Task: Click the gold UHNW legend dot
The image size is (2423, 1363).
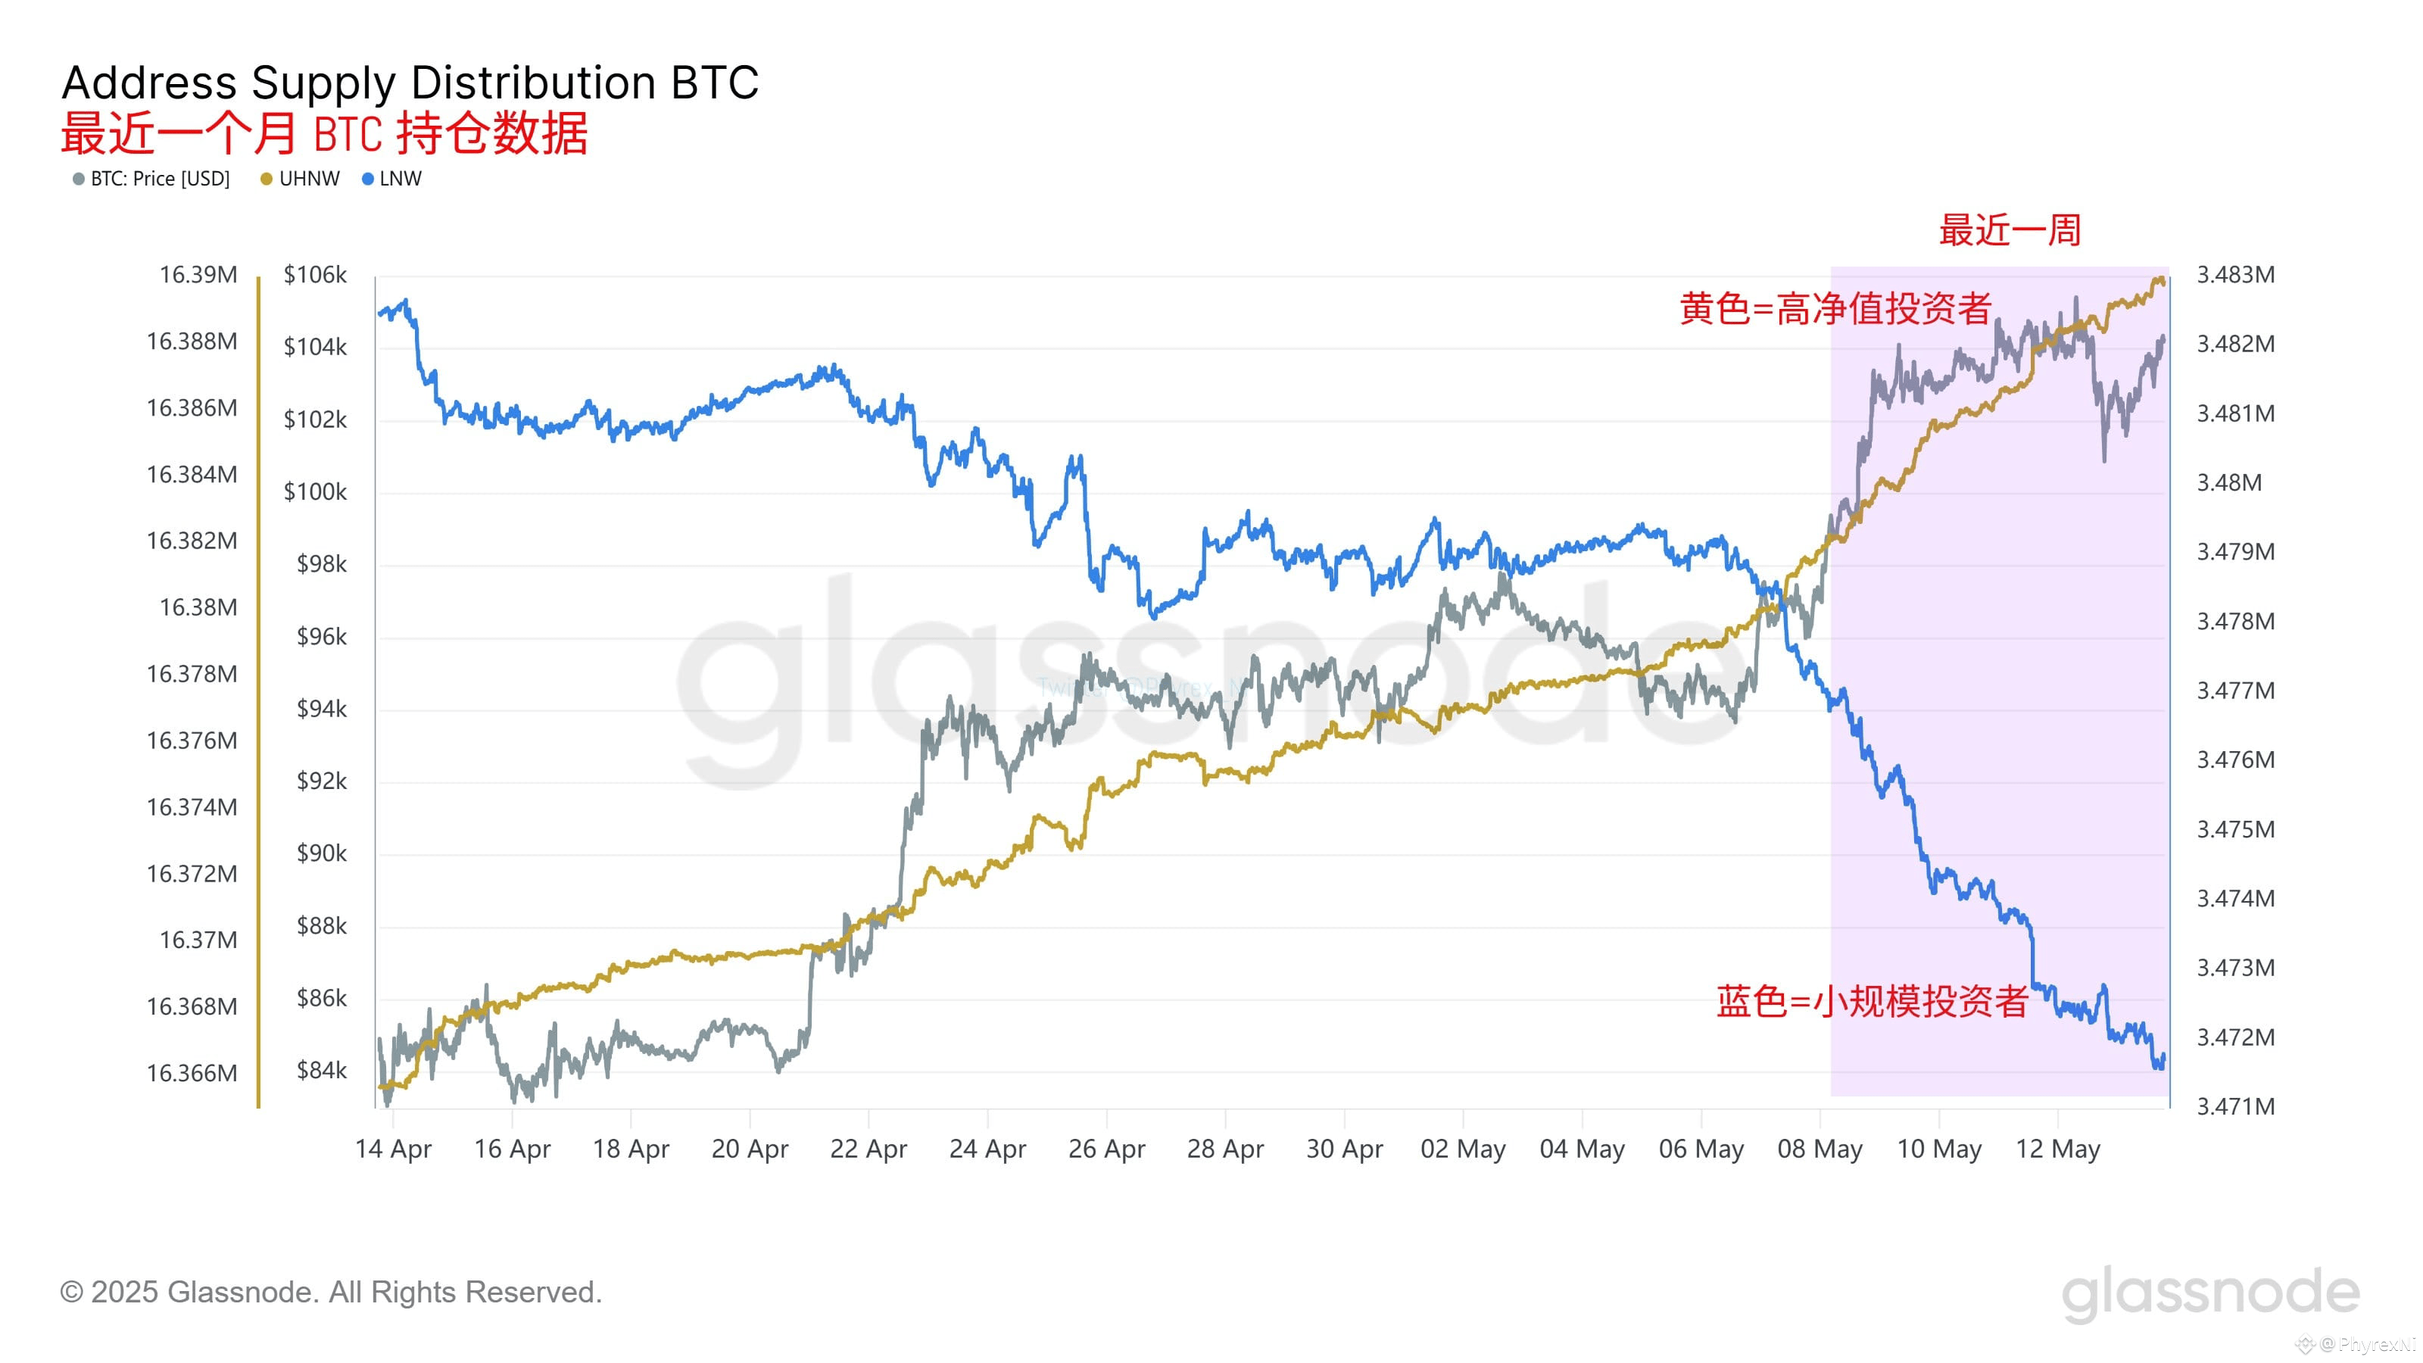Action: coord(267,179)
